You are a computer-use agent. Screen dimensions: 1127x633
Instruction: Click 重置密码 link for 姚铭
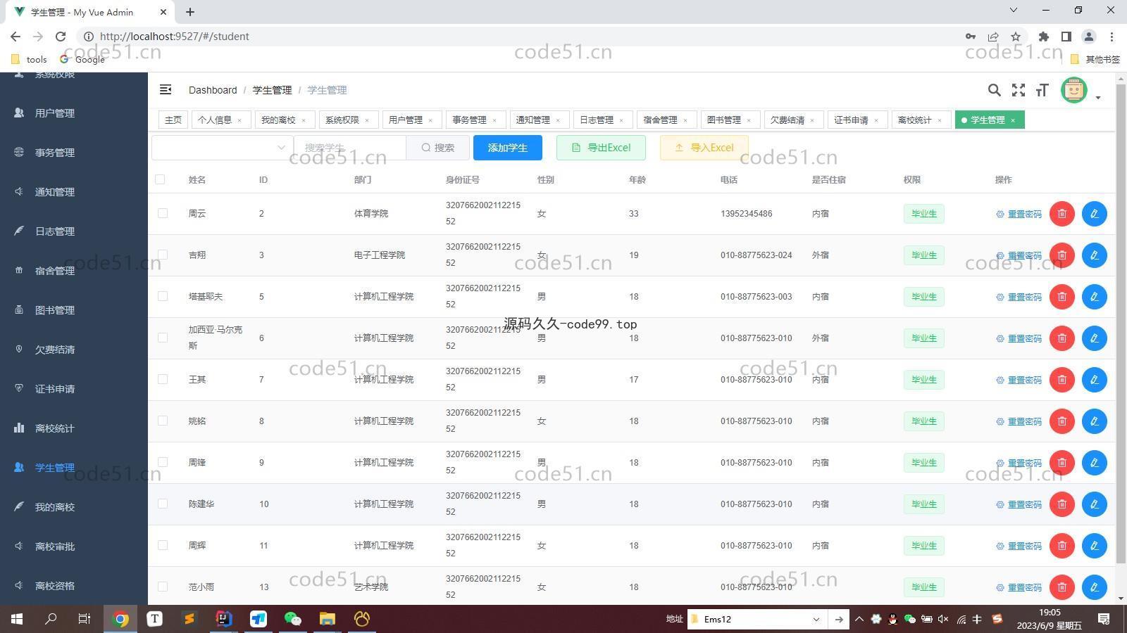pyautogui.click(x=1019, y=421)
